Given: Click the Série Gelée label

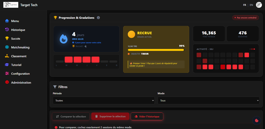Looking at the screenshot, I should point(78,39).
